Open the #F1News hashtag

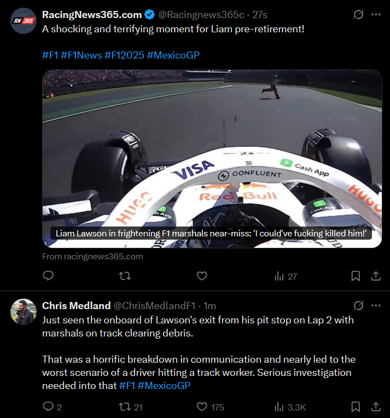[x=81, y=55]
